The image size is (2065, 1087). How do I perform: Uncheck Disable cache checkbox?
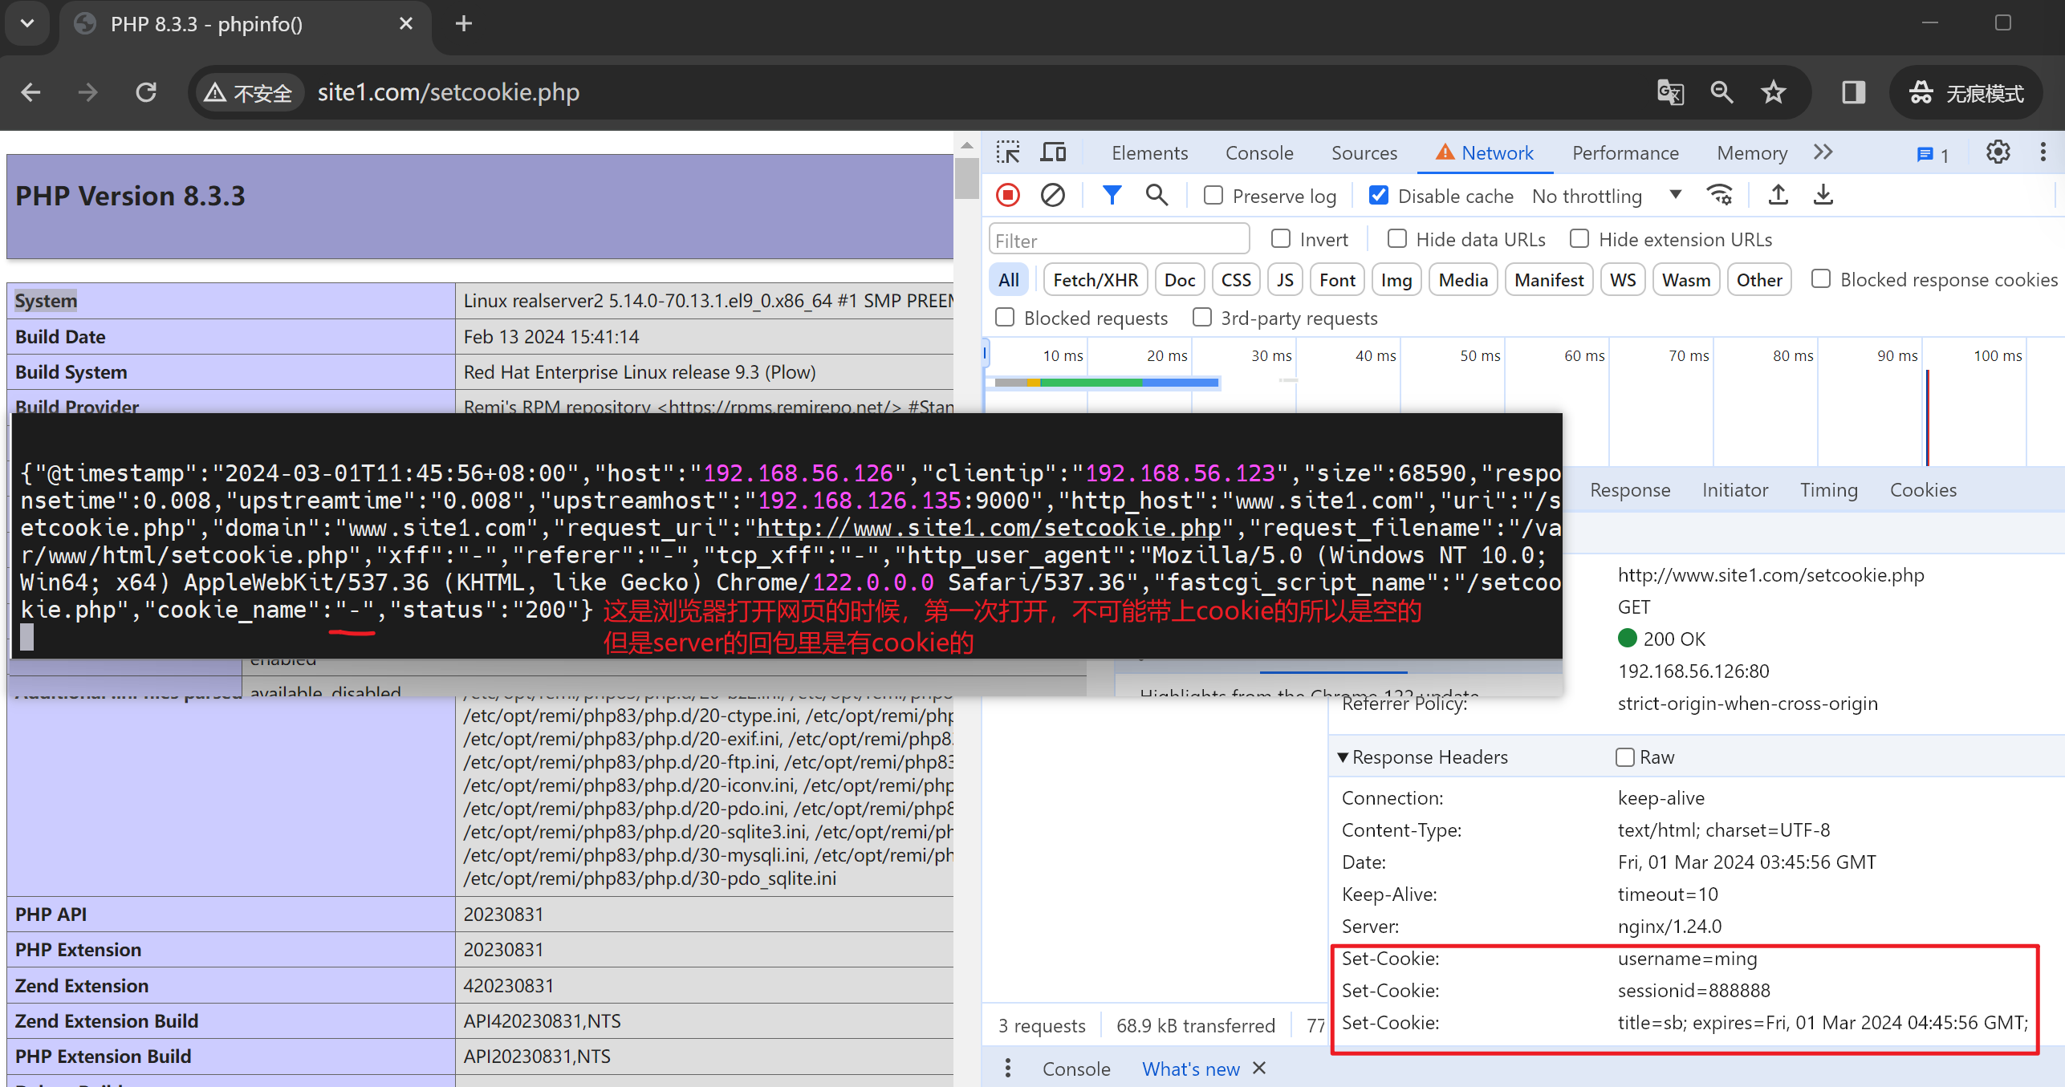[1379, 196]
